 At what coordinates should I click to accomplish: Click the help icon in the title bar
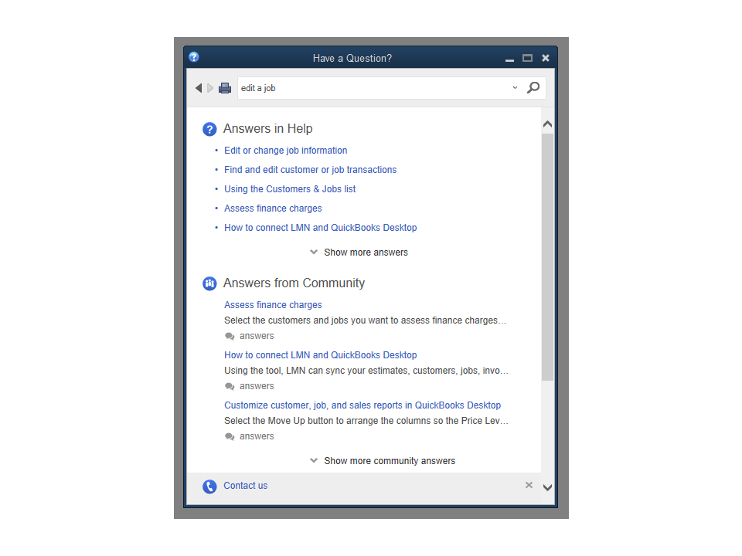tap(193, 57)
